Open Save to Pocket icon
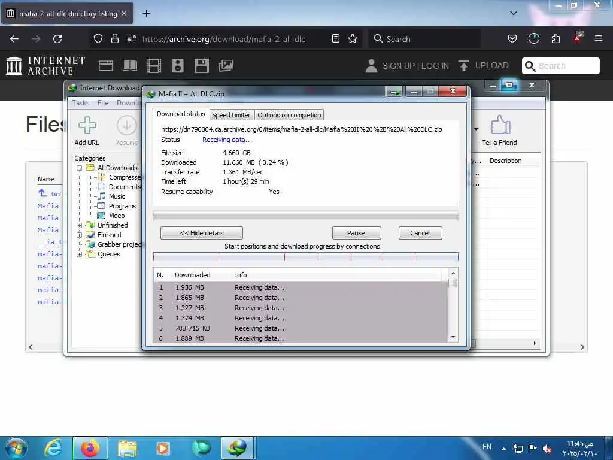Viewport: 613px width, 460px height. pos(512,38)
